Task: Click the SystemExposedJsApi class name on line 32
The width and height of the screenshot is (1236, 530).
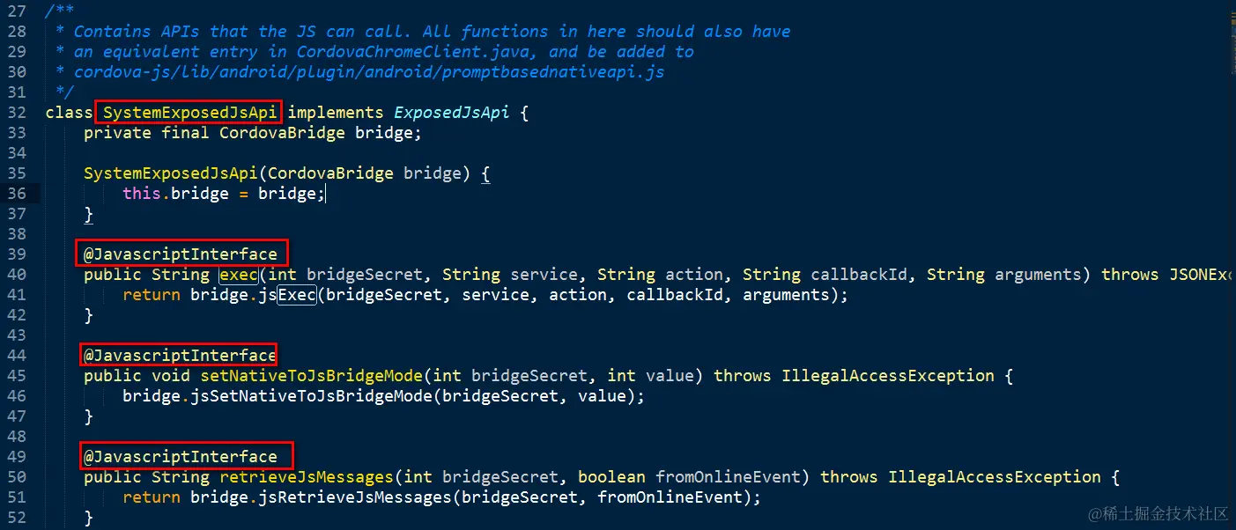Action: [x=191, y=113]
